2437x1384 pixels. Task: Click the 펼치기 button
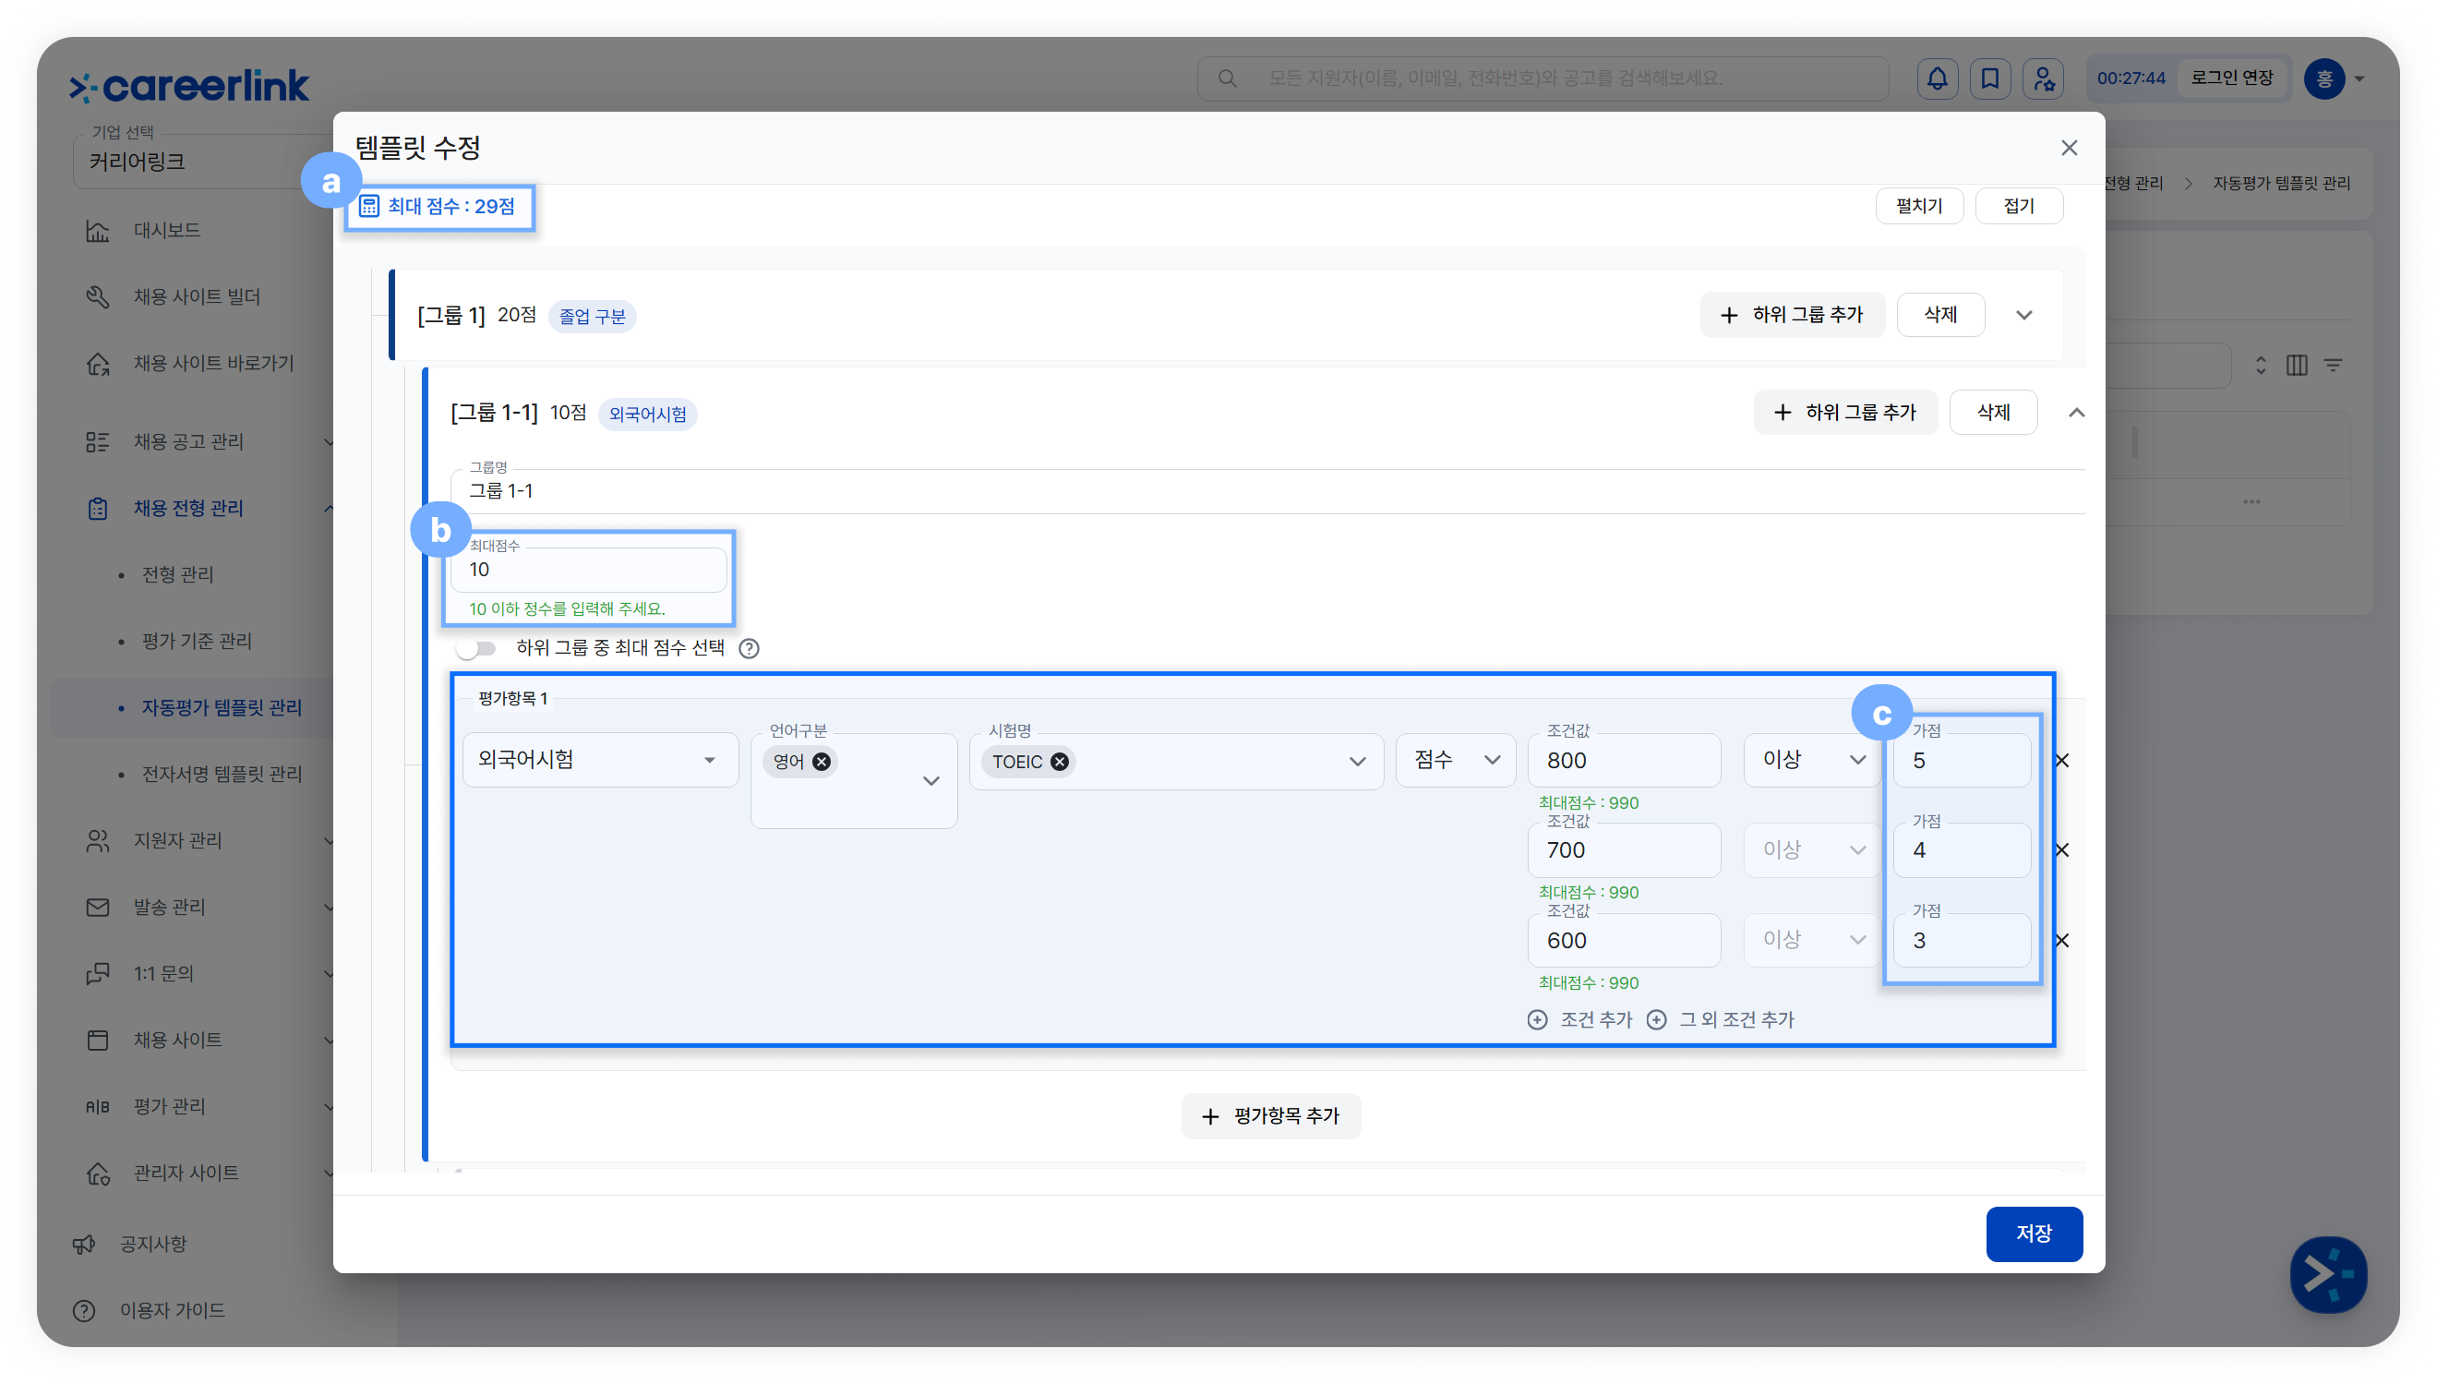pos(1918,206)
